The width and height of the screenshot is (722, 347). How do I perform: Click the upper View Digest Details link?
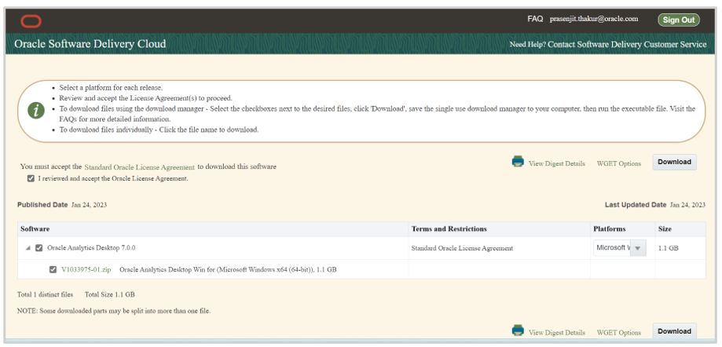pyautogui.click(x=557, y=163)
